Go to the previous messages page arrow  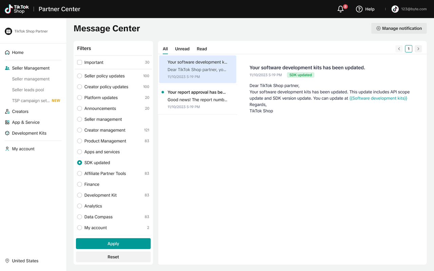pyautogui.click(x=399, y=49)
